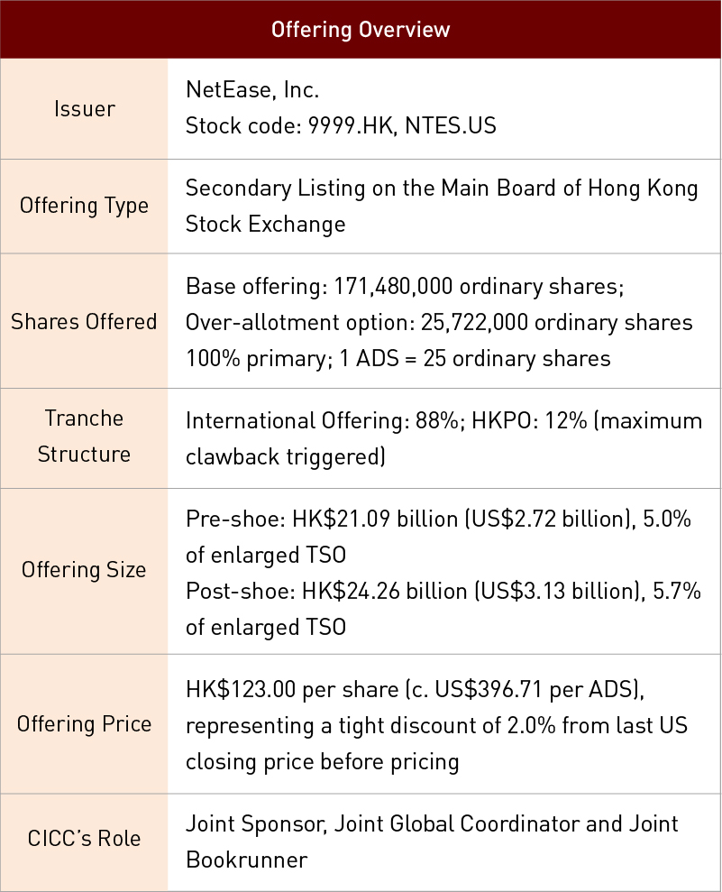Click the Offering Overview table header

click(x=361, y=29)
